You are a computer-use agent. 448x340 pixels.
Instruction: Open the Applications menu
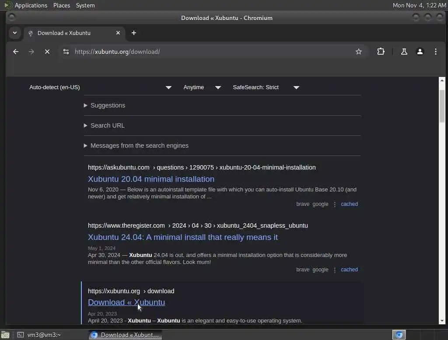coord(31,5)
